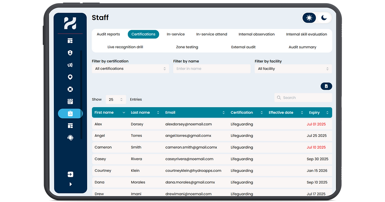Sort by Last name column
The image size is (385, 202).
(145, 113)
